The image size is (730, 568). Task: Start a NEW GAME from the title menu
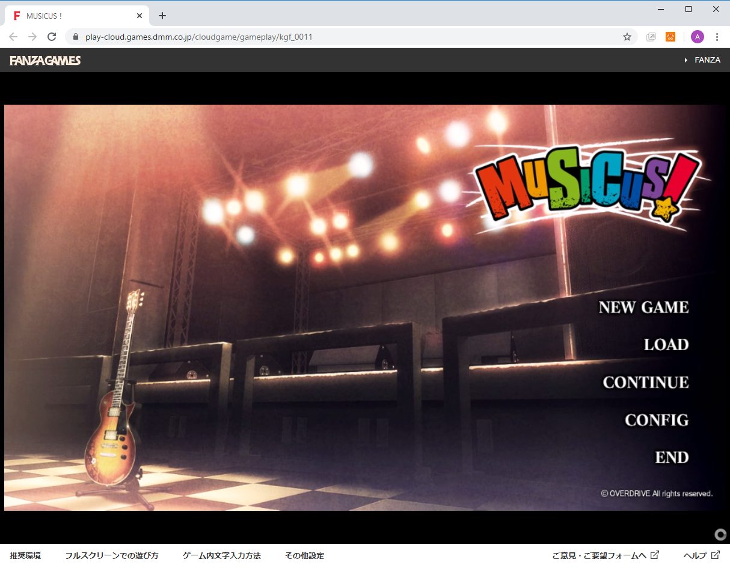coord(643,307)
